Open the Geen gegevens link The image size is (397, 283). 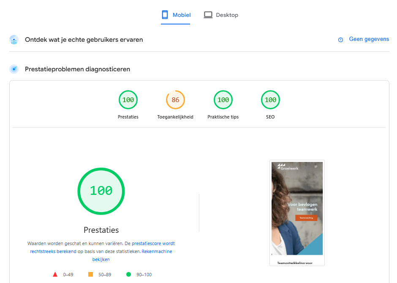369,39
